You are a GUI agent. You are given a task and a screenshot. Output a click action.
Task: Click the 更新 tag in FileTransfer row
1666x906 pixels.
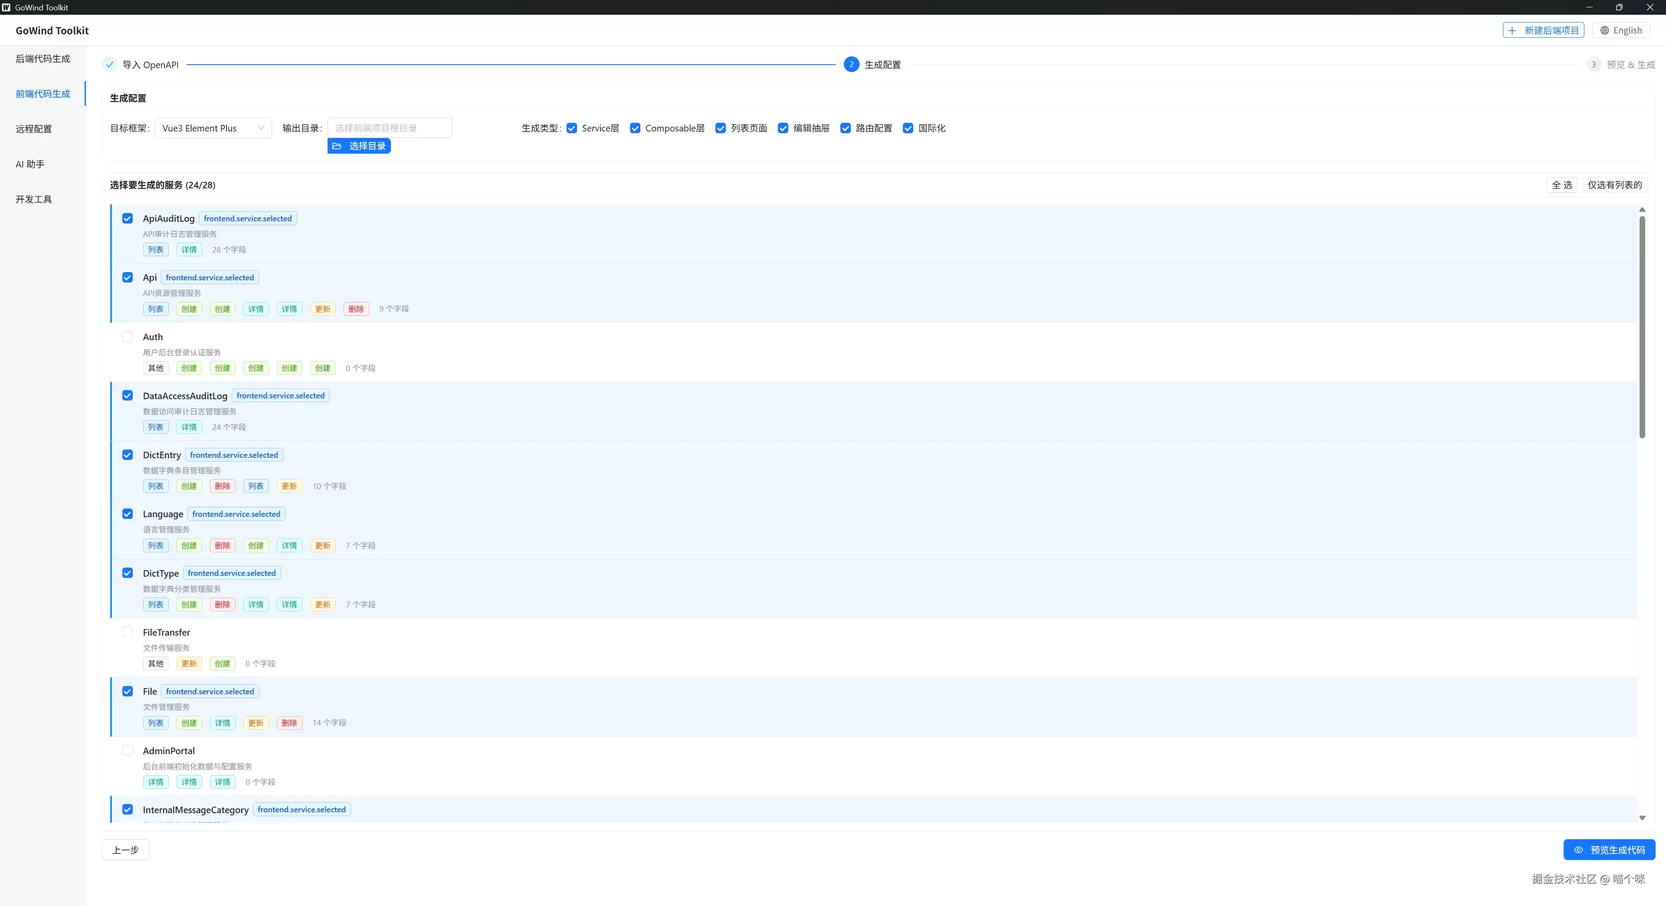(189, 663)
